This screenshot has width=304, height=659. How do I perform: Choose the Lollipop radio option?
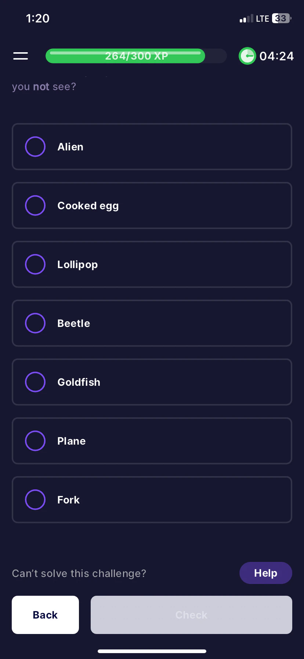(35, 264)
